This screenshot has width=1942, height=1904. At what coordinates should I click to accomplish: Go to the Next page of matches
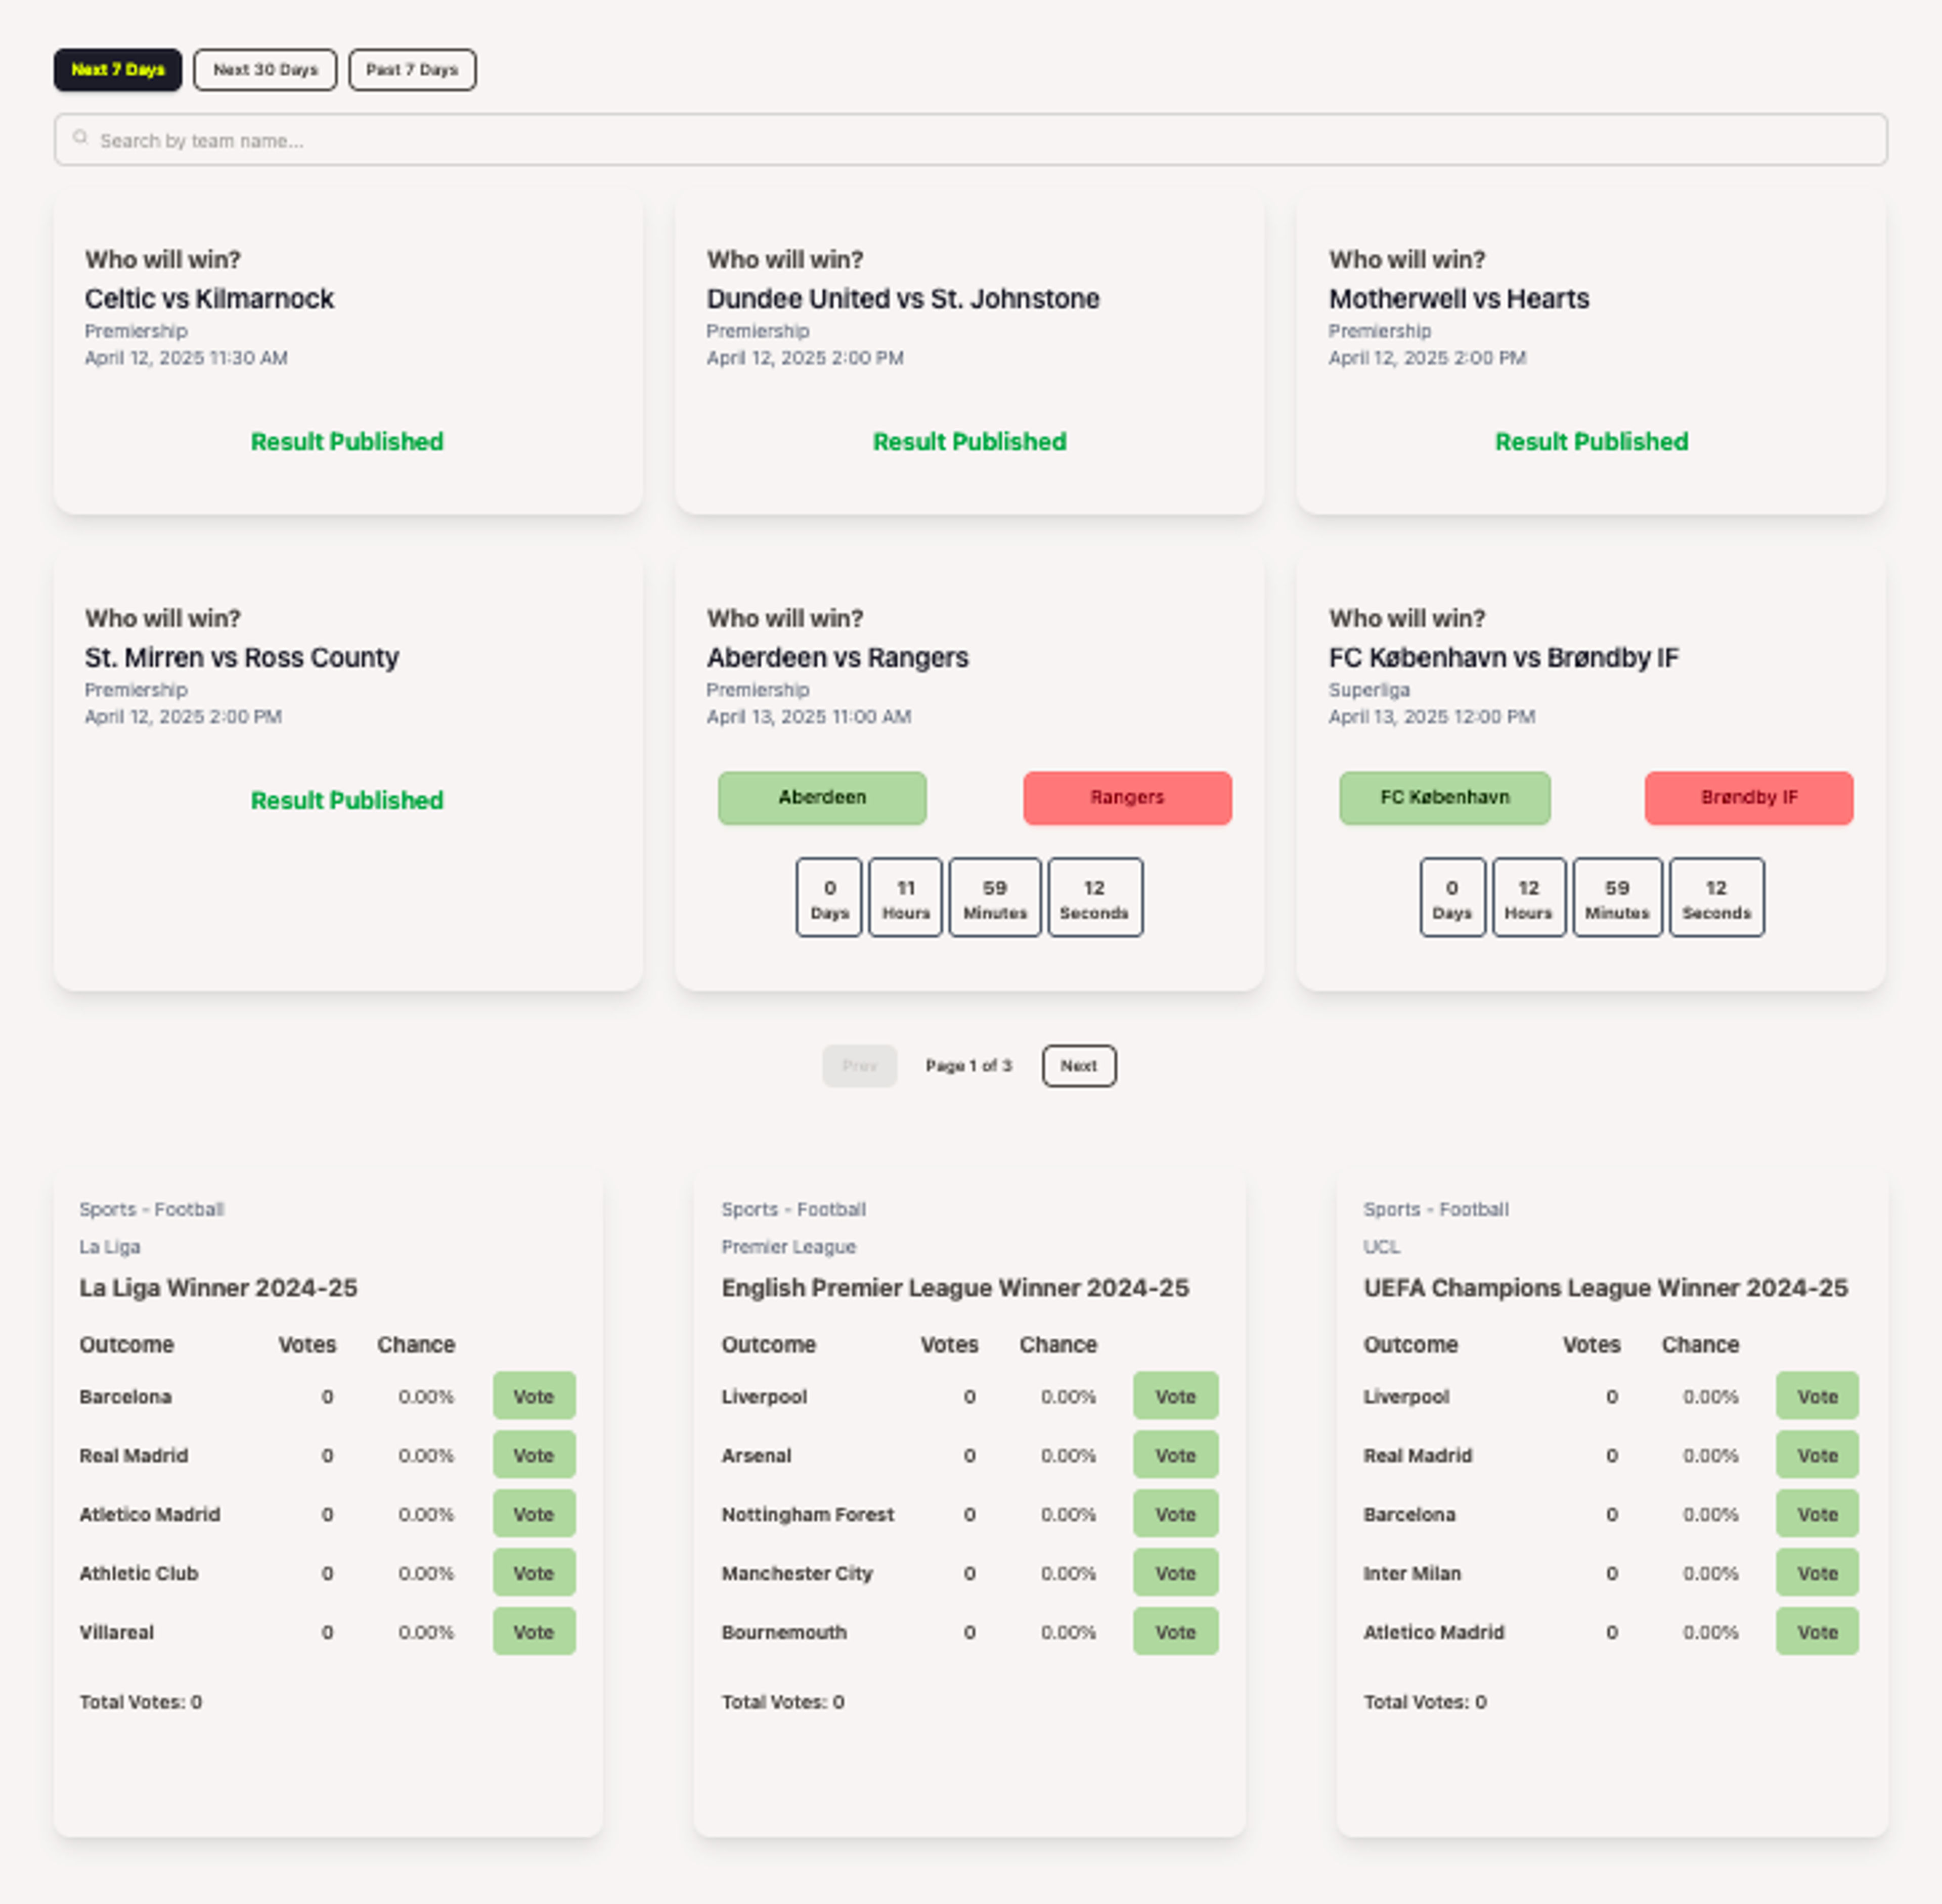pos(1079,1066)
